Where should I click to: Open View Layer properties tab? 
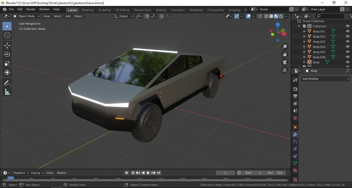(x=295, y=103)
